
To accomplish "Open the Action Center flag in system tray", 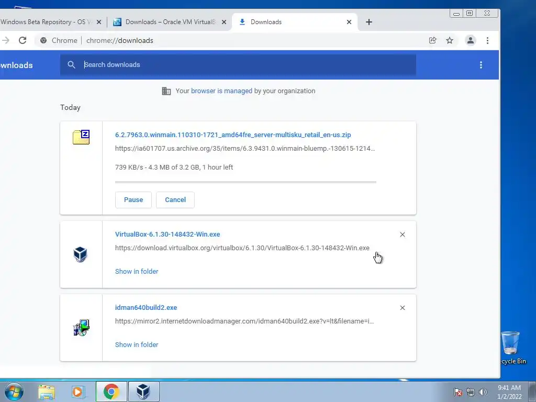I will [457, 392].
